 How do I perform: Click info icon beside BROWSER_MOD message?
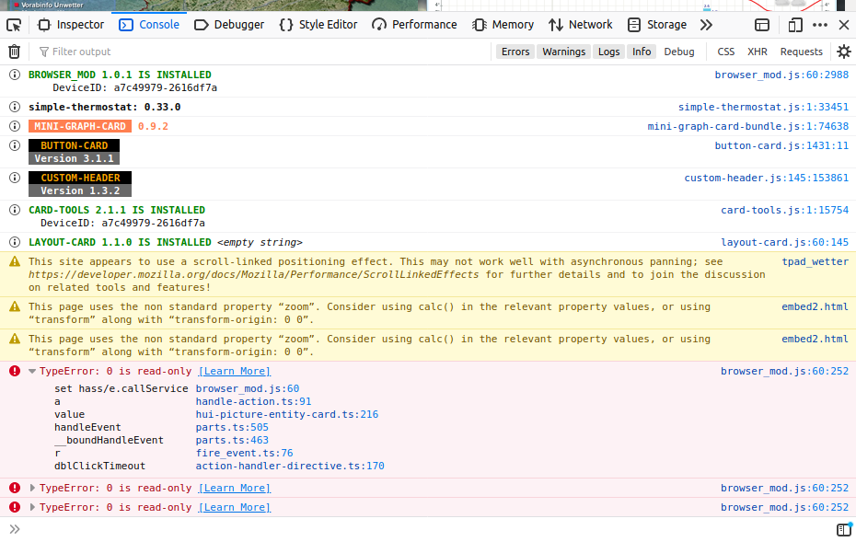point(14,75)
